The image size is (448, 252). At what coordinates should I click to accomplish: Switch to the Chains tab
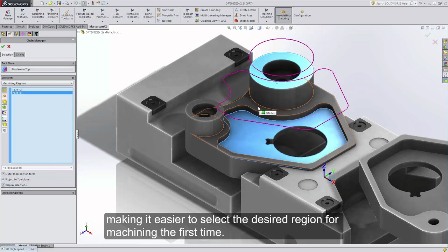(20, 55)
